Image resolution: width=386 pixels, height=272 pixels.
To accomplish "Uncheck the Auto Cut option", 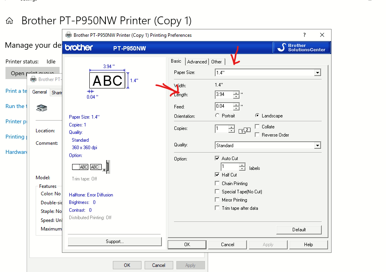I will pos(217,158).
